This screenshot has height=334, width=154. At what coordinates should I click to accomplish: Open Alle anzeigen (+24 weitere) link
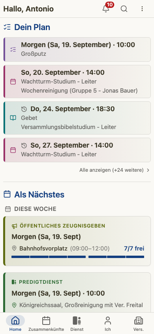[x=111, y=170]
